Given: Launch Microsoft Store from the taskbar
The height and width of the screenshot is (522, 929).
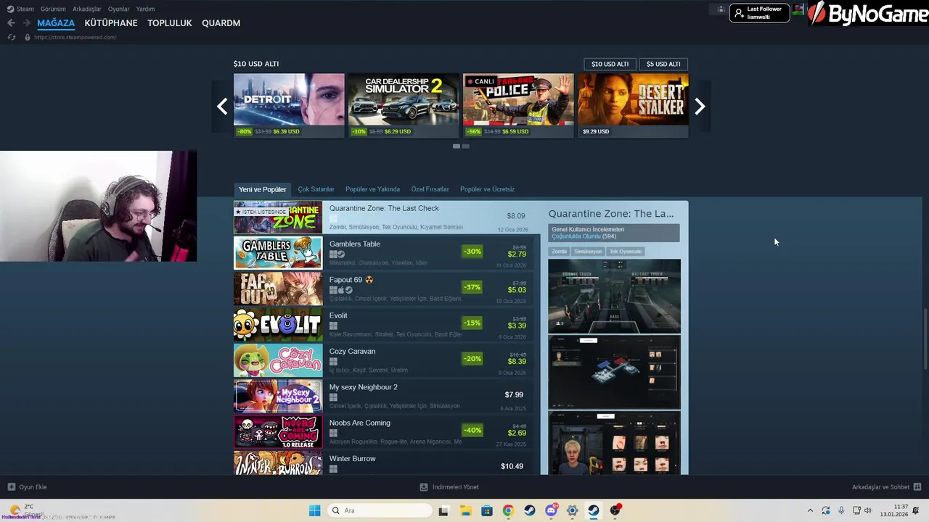Looking at the screenshot, I should point(486,510).
